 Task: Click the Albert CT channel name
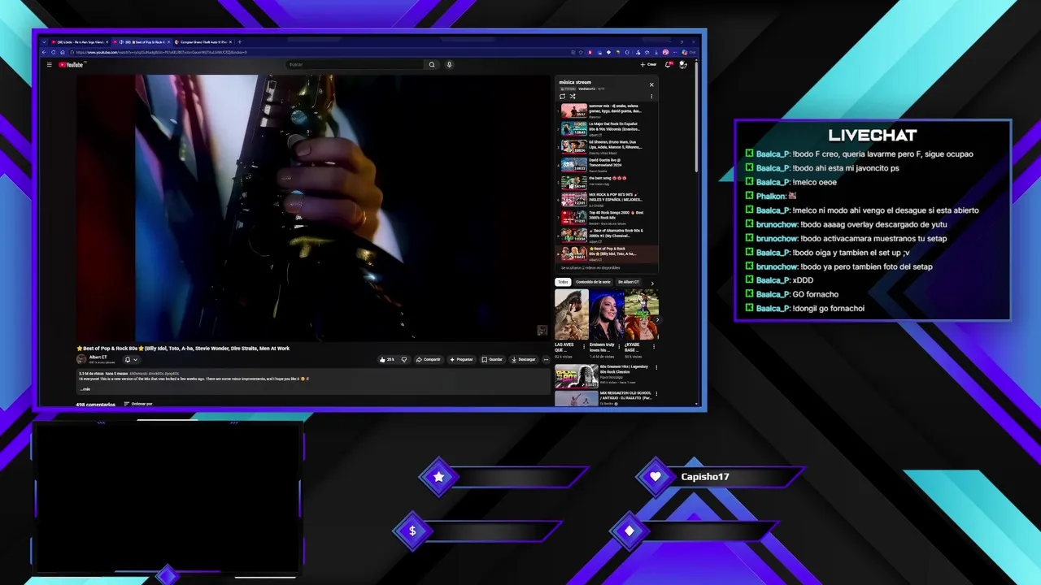coord(98,357)
